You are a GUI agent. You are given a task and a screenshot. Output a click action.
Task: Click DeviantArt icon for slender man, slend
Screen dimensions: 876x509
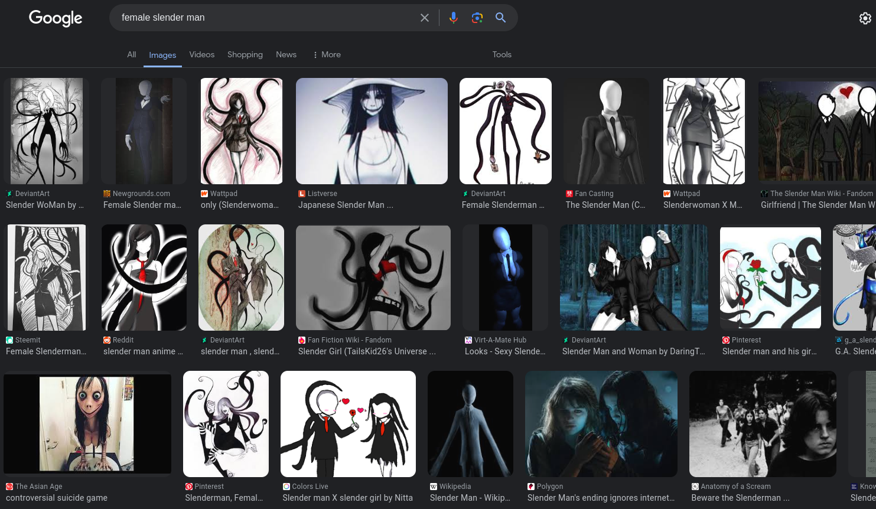[x=204, y=340]
